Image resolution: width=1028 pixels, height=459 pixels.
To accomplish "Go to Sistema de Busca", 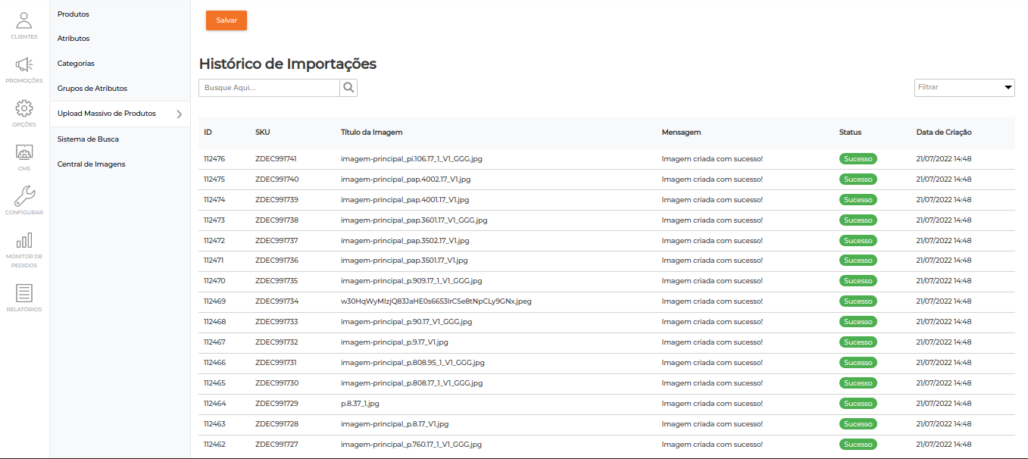I will tap(88, 139).
